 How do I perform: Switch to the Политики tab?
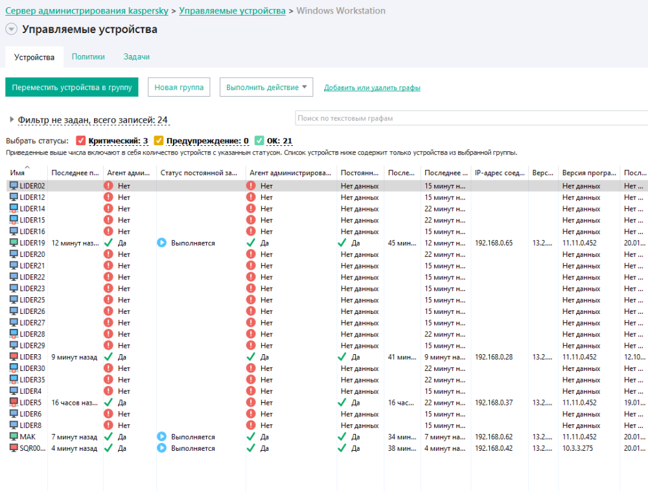coord(88,56)
